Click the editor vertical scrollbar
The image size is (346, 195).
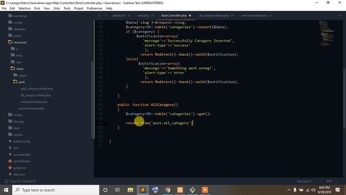[344, 99]
